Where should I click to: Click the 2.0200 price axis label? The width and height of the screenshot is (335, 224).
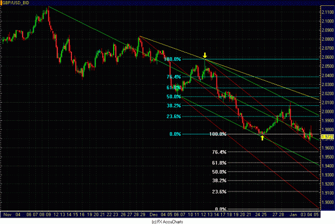pos(327,94)
